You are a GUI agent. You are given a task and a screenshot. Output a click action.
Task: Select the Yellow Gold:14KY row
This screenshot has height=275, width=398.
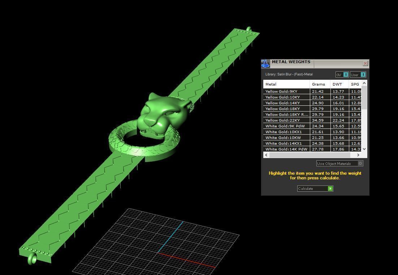pyautogui.click(x=312, y=103)
